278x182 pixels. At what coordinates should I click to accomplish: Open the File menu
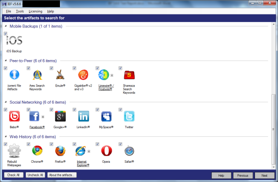click(x=9, y=12)
